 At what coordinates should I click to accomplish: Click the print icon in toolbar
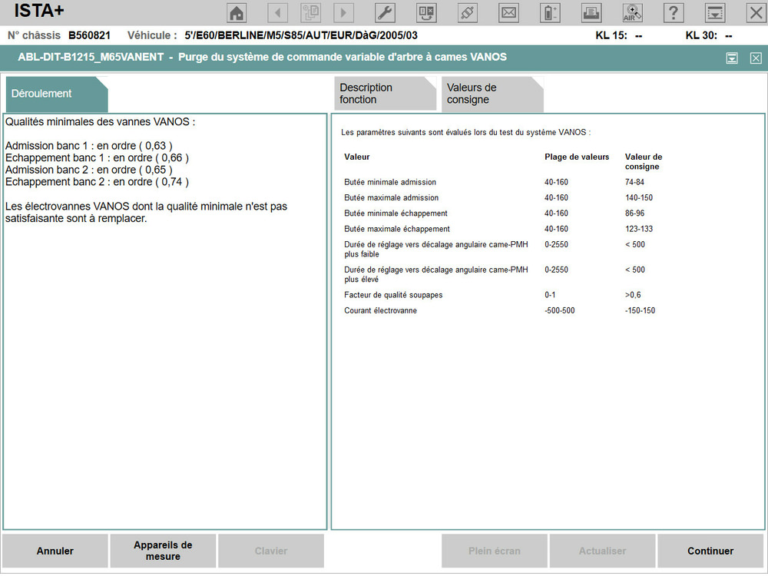click(x=591, y=13)
